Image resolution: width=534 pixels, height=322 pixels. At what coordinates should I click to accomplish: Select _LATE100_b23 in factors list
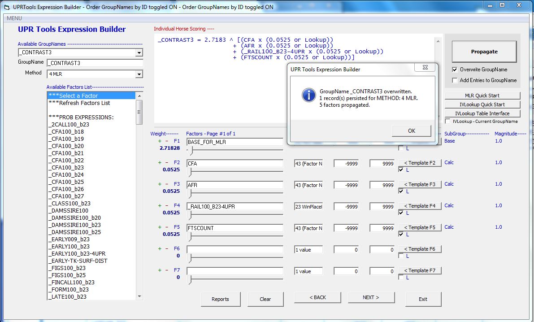click(x=91, y=296)
